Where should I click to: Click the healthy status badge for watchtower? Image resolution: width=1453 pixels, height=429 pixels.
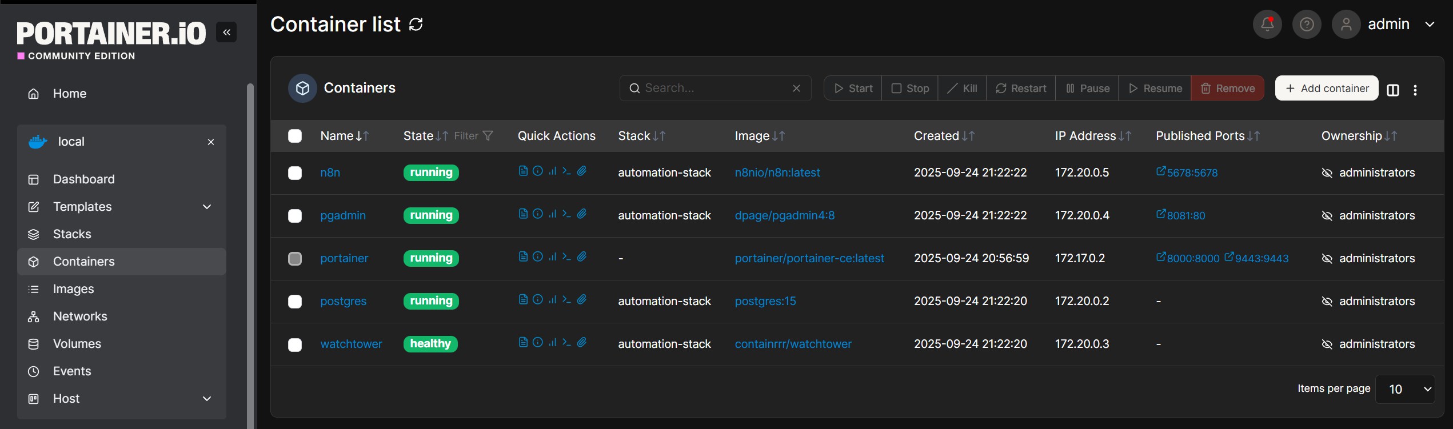click(430, 344)
